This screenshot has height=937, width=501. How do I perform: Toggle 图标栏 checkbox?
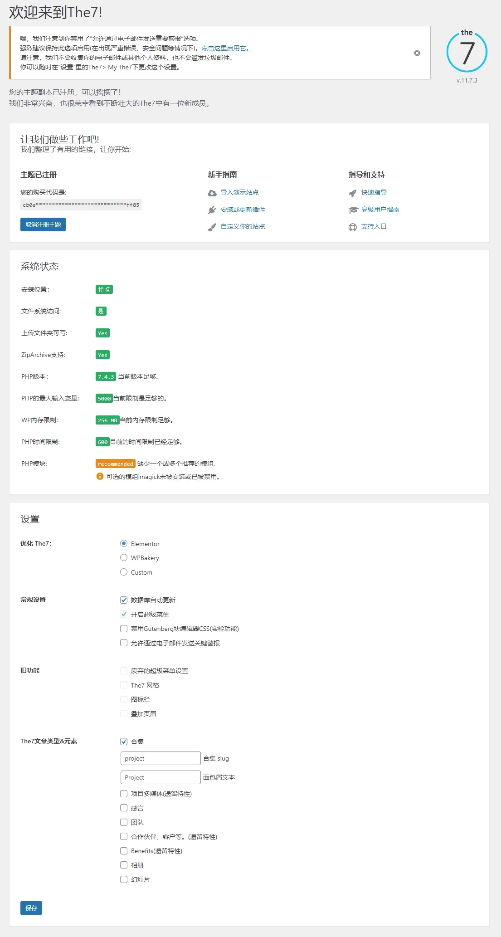pos(124,699)
